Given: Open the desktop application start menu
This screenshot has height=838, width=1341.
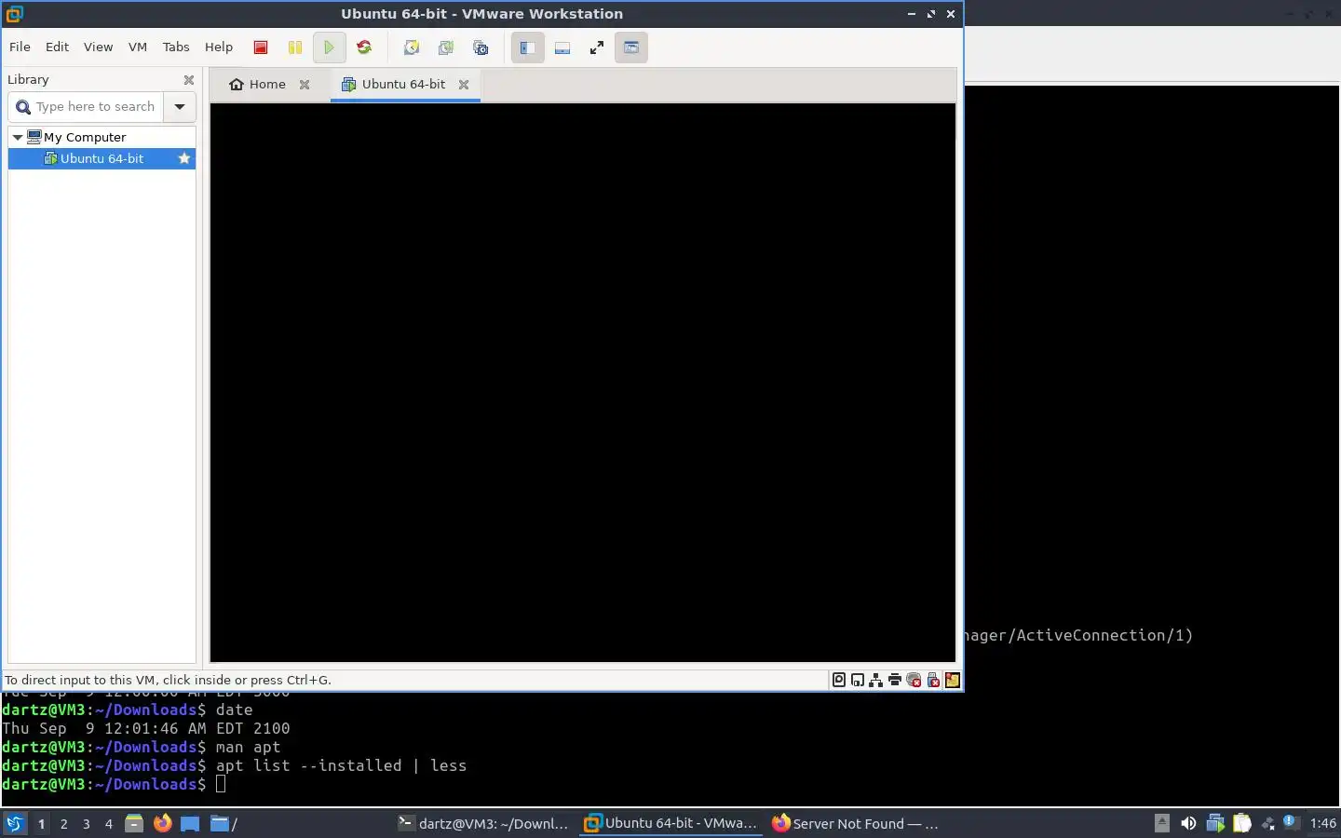Looking at the screenshot, I should point(15,823).
